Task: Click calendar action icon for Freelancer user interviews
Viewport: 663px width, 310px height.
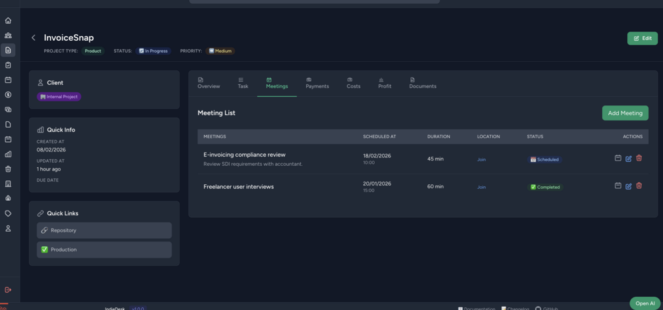Action: point(617,186)
